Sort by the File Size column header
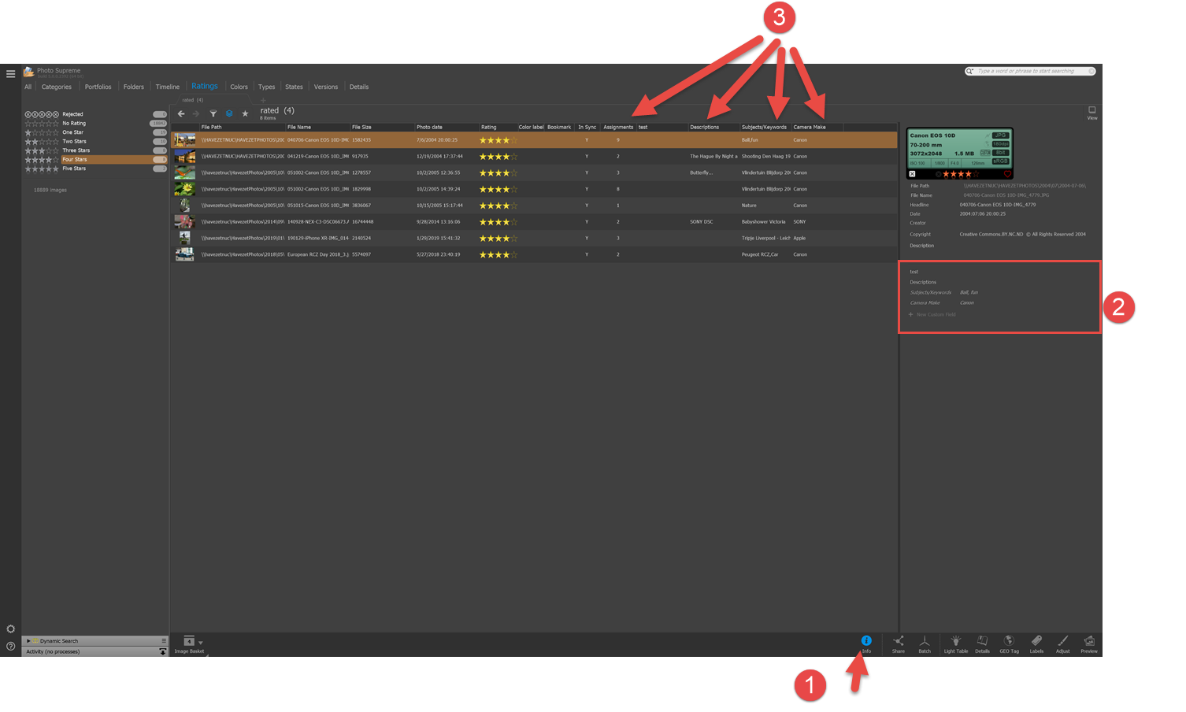 coord(381,127)
